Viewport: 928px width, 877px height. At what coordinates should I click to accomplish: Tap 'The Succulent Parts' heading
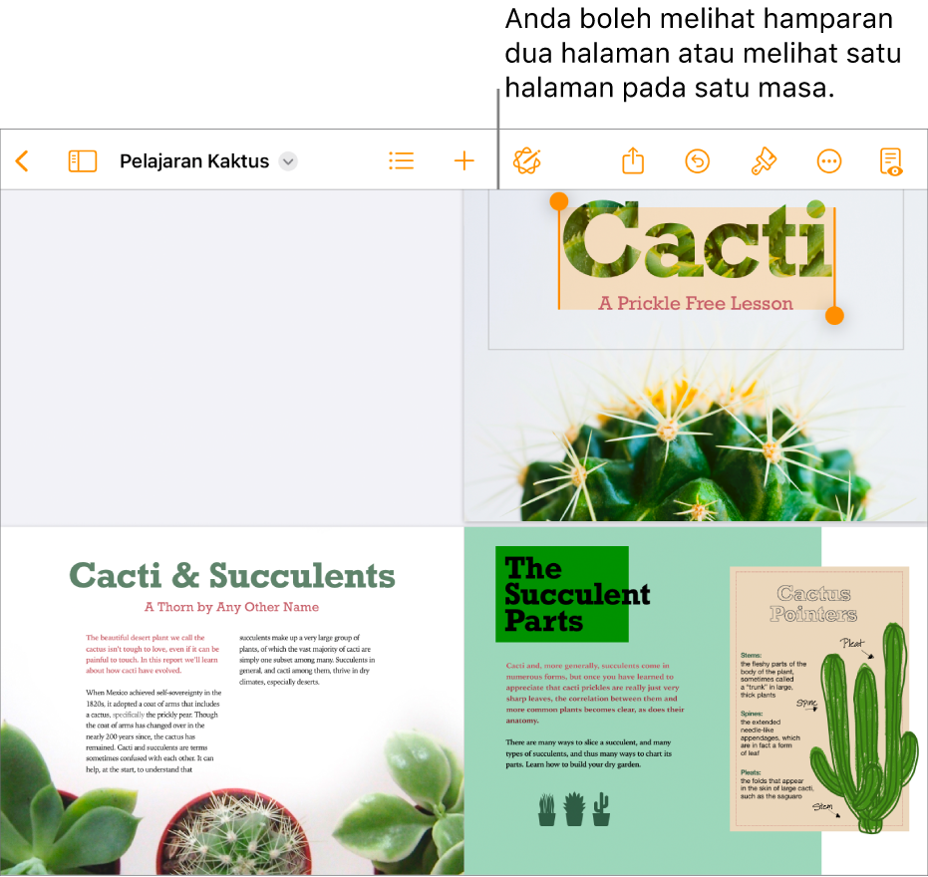[x=576, y=594]
